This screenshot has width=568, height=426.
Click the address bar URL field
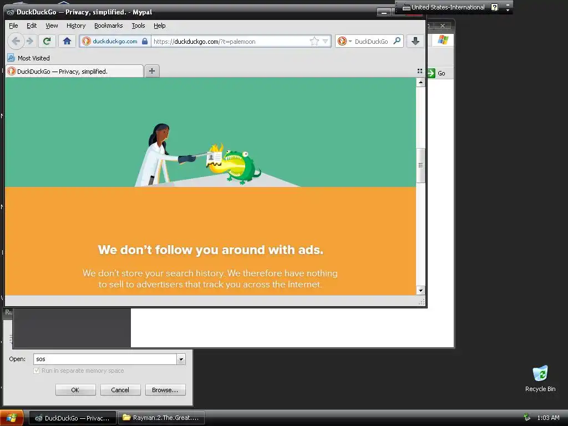click(230, 41)
